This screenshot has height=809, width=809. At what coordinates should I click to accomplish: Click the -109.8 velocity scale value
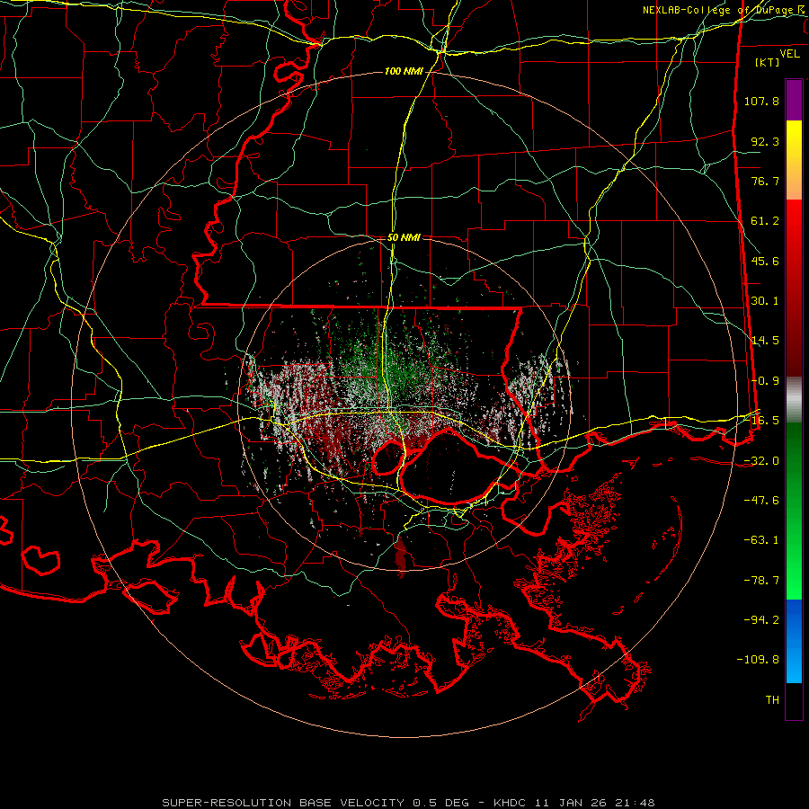[758, 660]
